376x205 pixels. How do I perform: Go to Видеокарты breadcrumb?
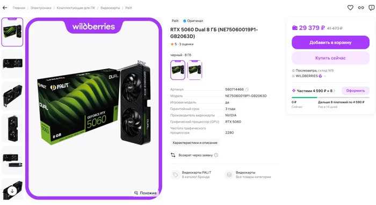tap(110, 8)
